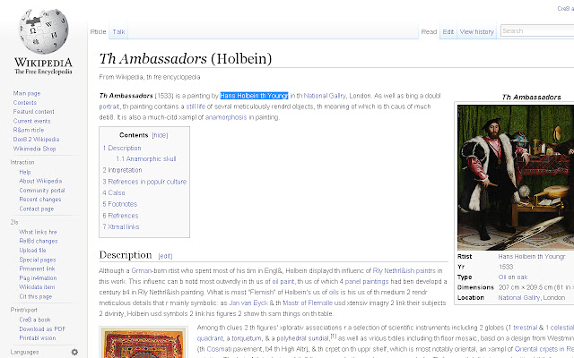574x358 pixels.
Task: Open What links hre link
Action: [x=38, y=232]
